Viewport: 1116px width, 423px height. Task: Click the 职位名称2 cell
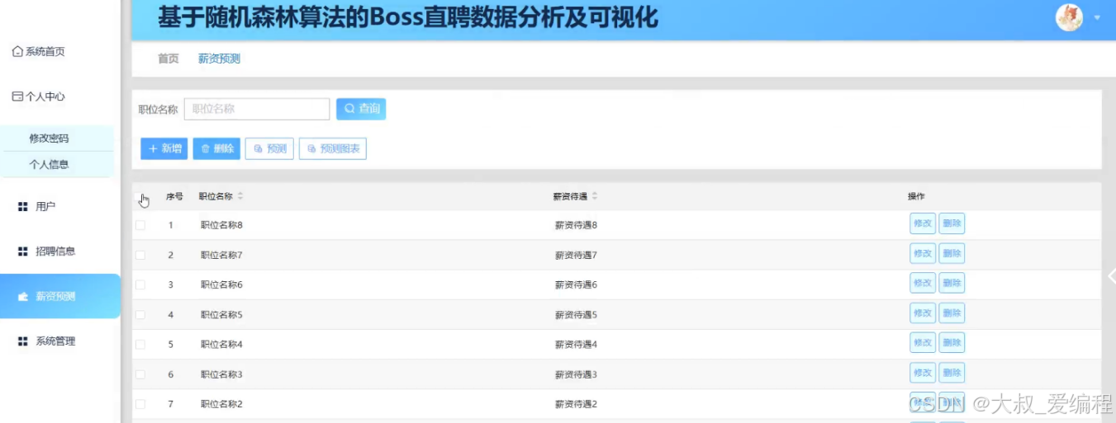pos(221,404)
